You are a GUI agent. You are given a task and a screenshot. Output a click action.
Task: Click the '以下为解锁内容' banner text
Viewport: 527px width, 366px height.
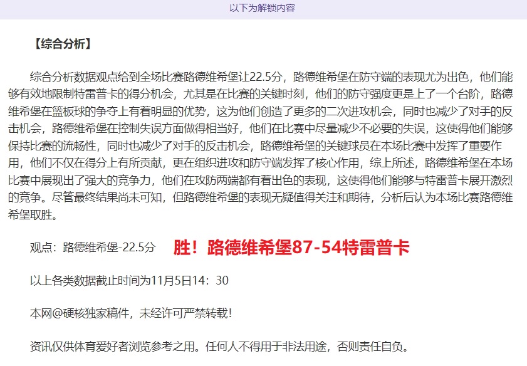pos(262,8)
